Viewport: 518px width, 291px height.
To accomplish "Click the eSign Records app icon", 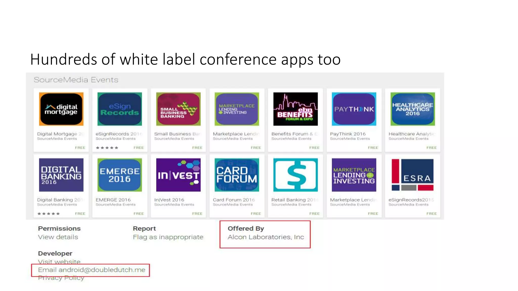I will pos(120,109).
